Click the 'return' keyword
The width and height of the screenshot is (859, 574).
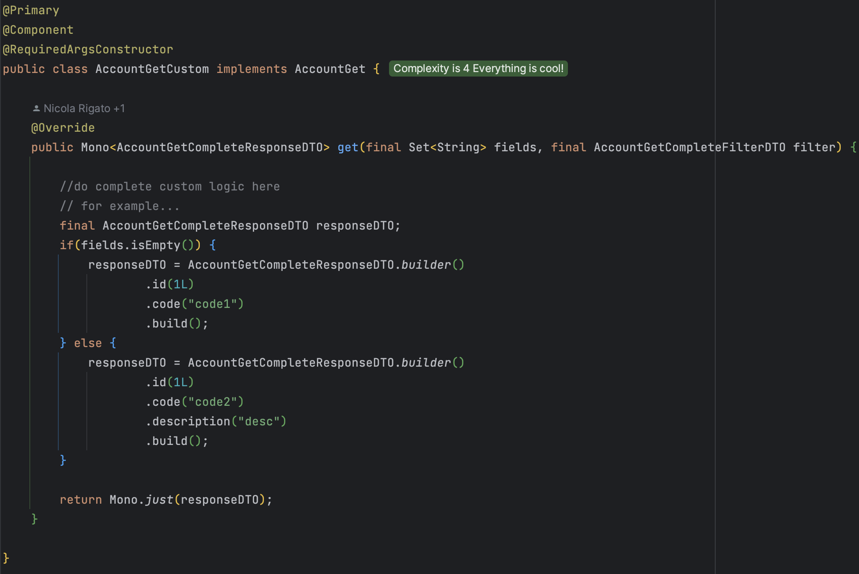tap(81, 500)
